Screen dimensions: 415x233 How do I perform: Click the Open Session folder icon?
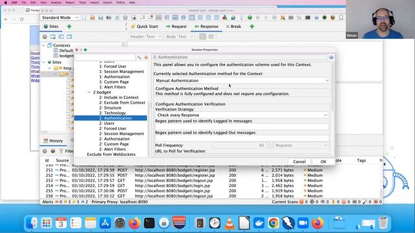92,17
